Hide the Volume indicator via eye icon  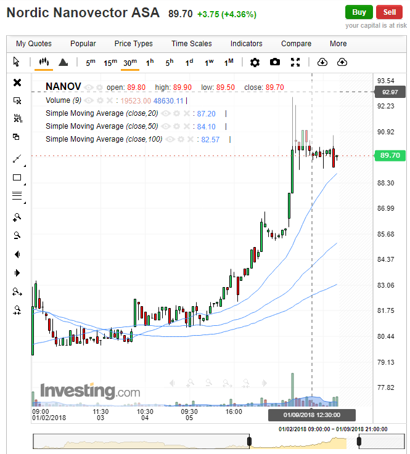coord(89,100)
